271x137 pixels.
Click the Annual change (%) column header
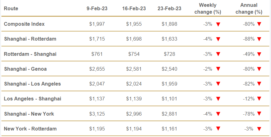pos(249,8)
